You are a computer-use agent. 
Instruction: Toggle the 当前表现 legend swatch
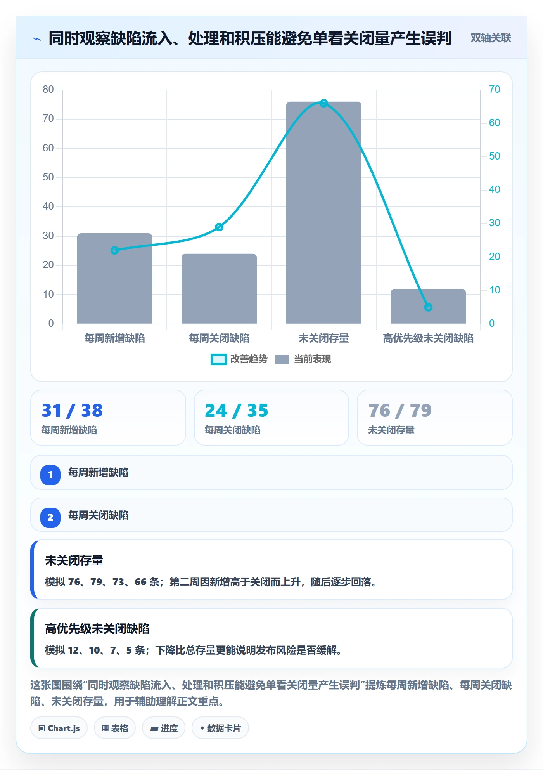click(282, 359)
